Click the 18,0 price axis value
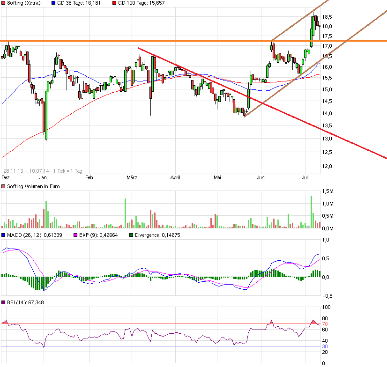This screenshot has height=367, width=387. (327, 26)
